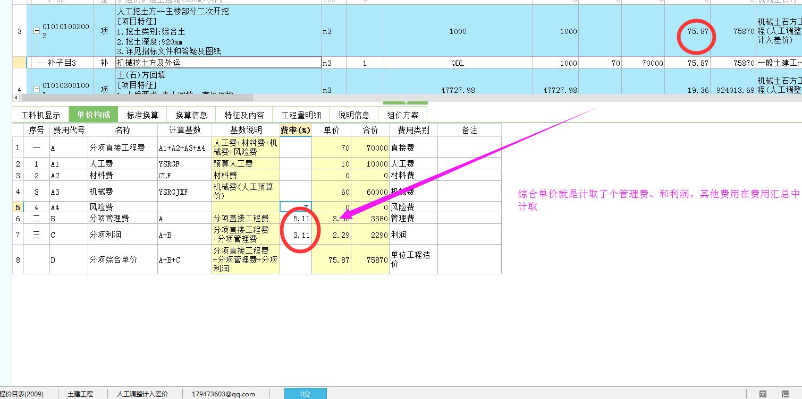The image size is (802, 399).
Task: Click the 合价 column header
Action: click(370, 130)
